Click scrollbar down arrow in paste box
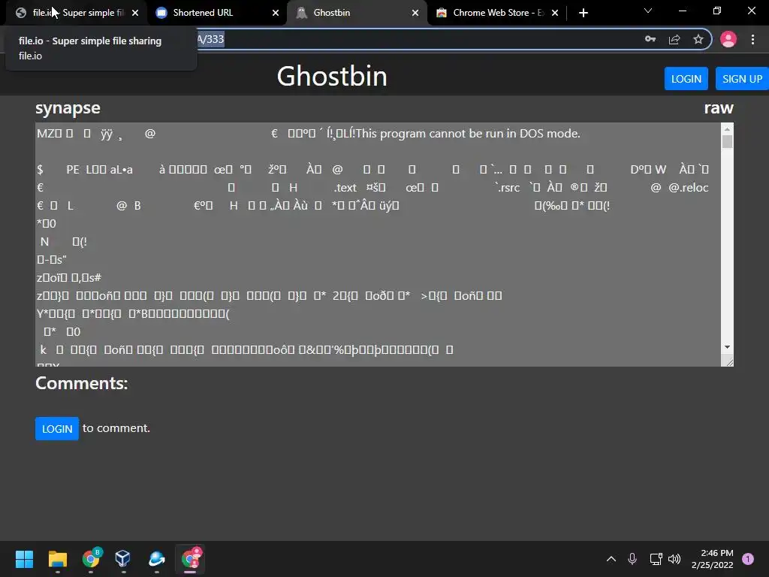The image size is (769, 577). click(x=727, y=347)
